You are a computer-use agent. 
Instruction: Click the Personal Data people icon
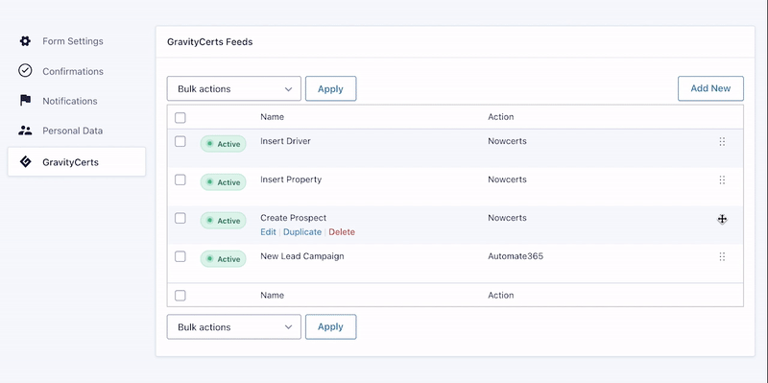click(x=25, y=131)
